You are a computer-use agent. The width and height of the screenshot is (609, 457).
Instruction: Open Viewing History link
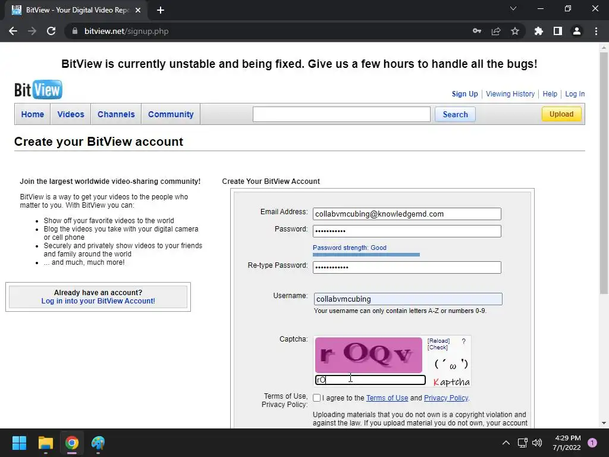510,93
